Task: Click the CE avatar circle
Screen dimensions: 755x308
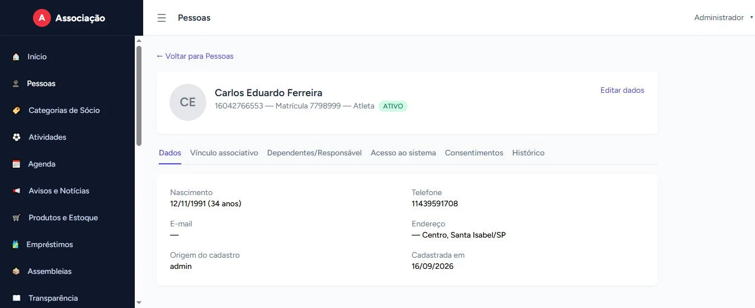Action: coord(188,102)
